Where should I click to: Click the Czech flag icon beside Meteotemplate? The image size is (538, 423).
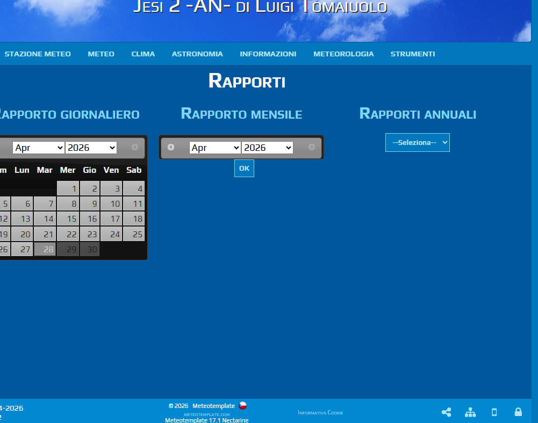point(243,406)
